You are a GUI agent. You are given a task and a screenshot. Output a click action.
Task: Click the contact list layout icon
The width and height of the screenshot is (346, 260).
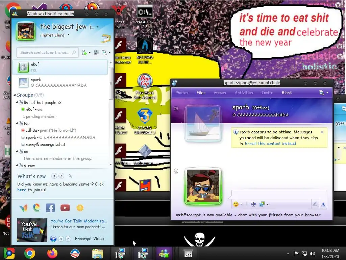(x=96, y=52)
